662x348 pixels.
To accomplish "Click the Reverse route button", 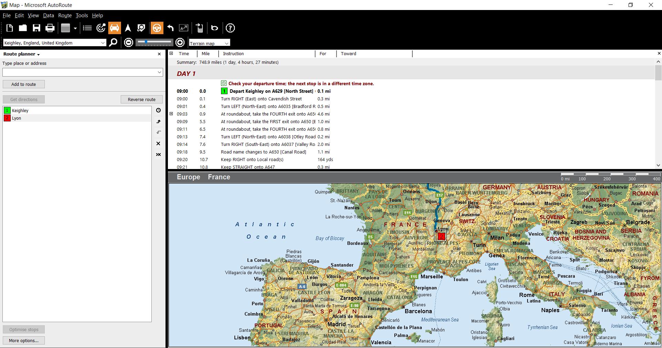I will [141, 99].
